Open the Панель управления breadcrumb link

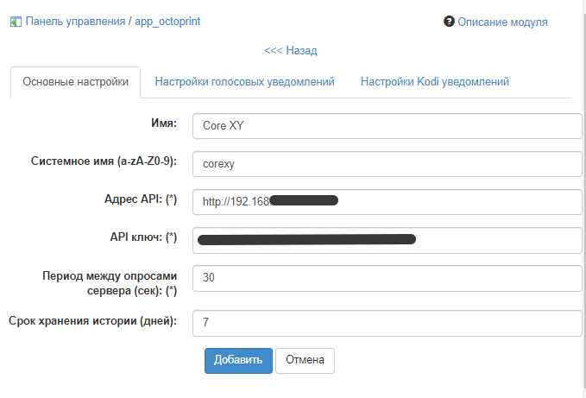click(75, 21)
